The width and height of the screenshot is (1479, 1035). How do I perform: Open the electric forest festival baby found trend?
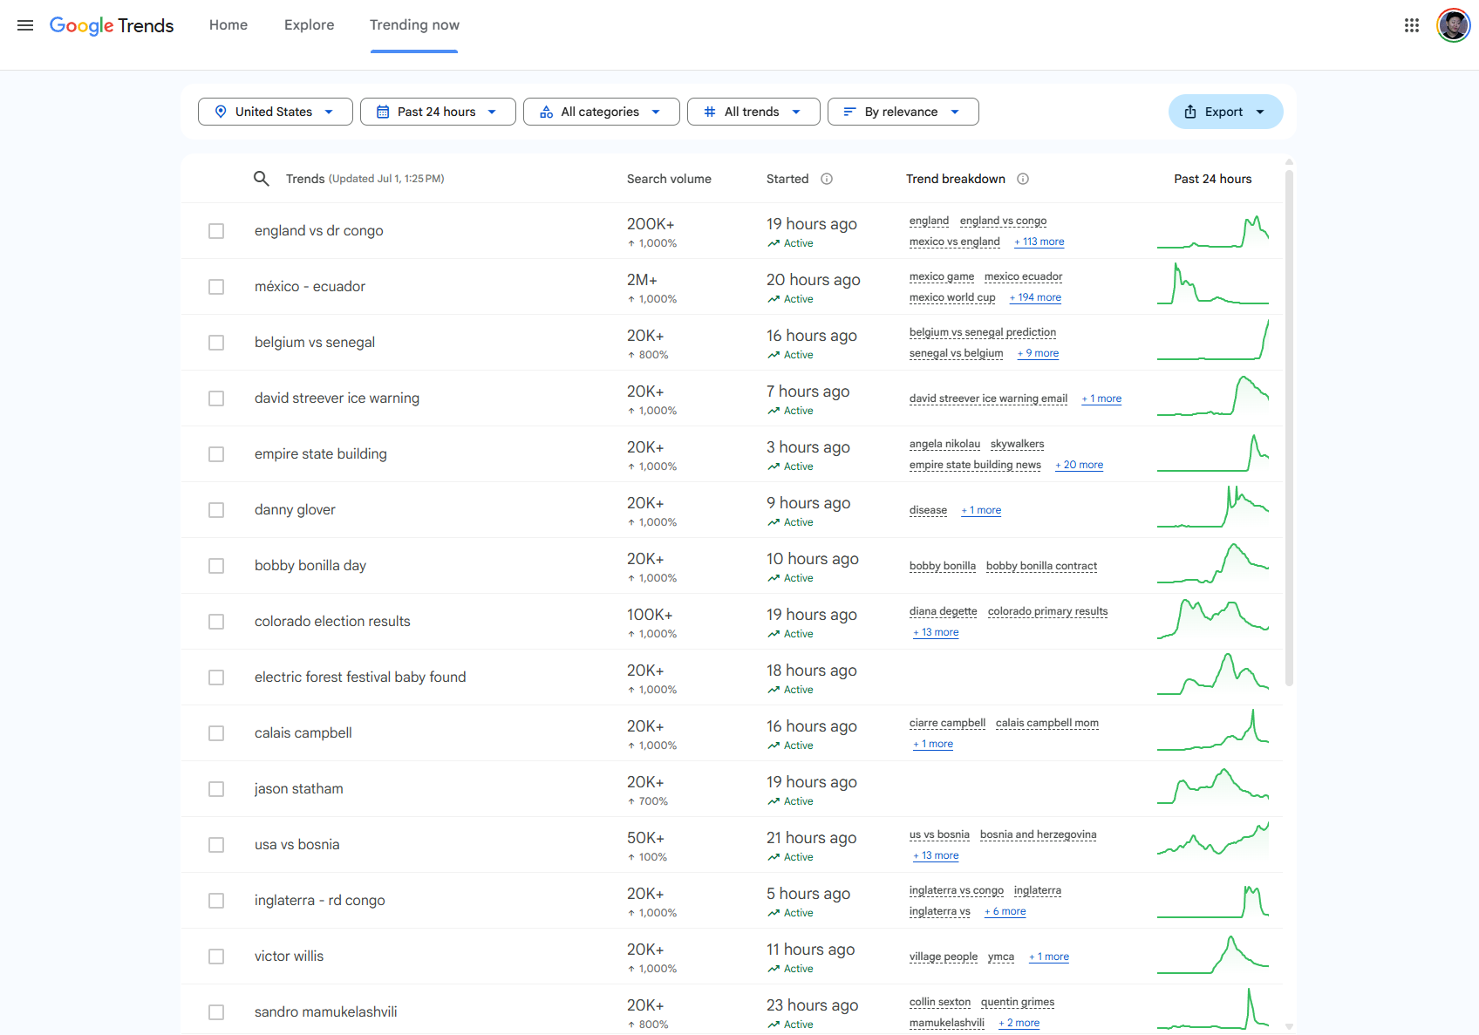click(x=360, y=678)
